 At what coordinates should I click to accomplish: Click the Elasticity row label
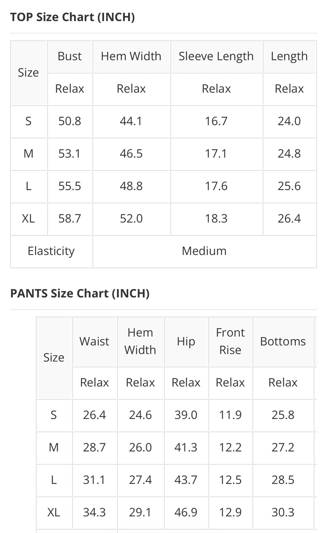pos(51,251)
